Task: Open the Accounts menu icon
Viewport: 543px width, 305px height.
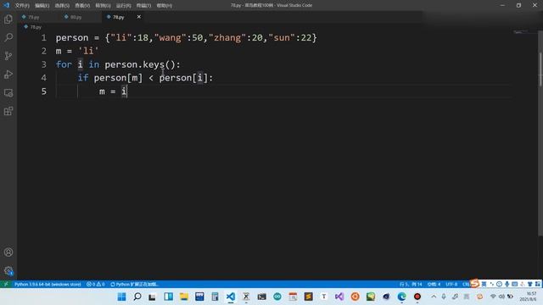Action: click(8, 252)
